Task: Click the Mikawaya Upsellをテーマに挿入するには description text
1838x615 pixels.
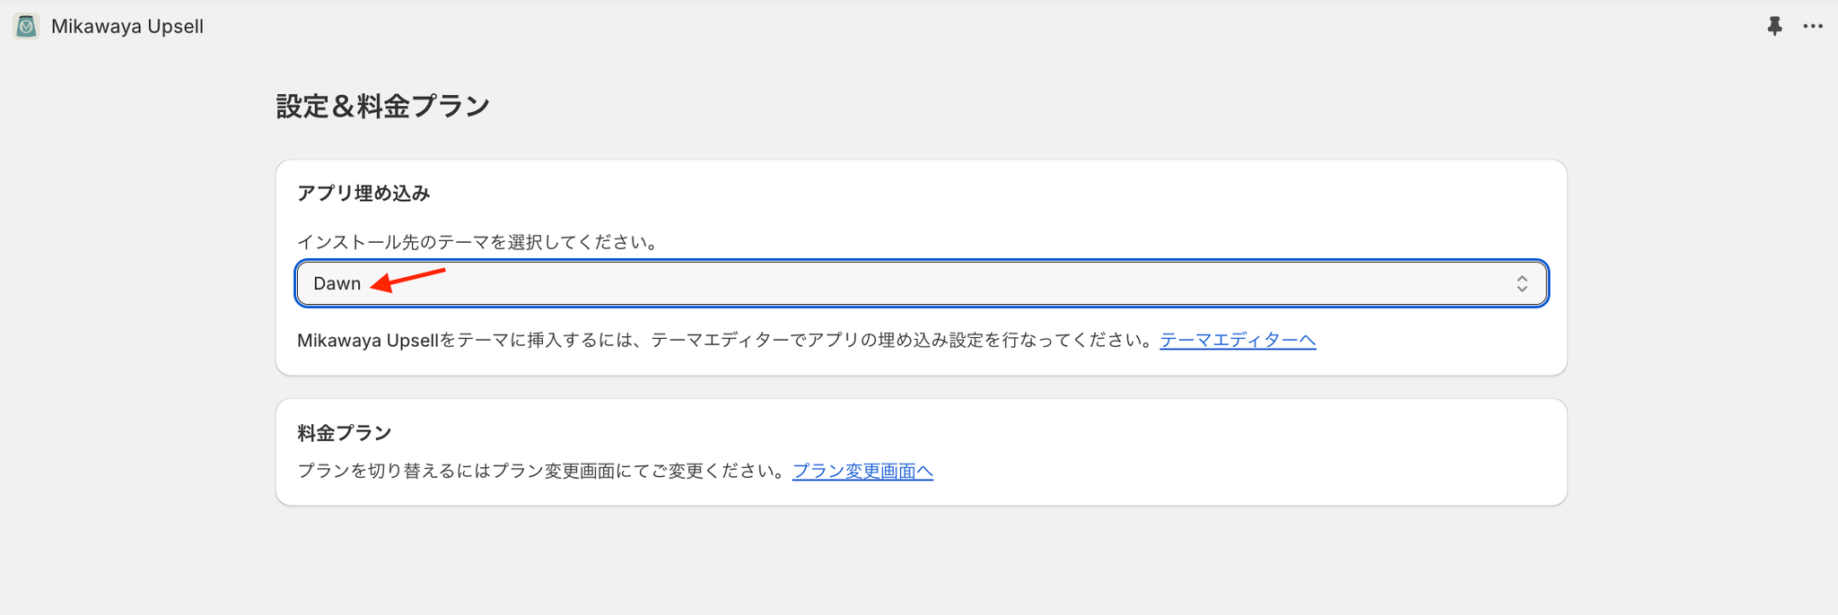Action: (x=718, y=340)
